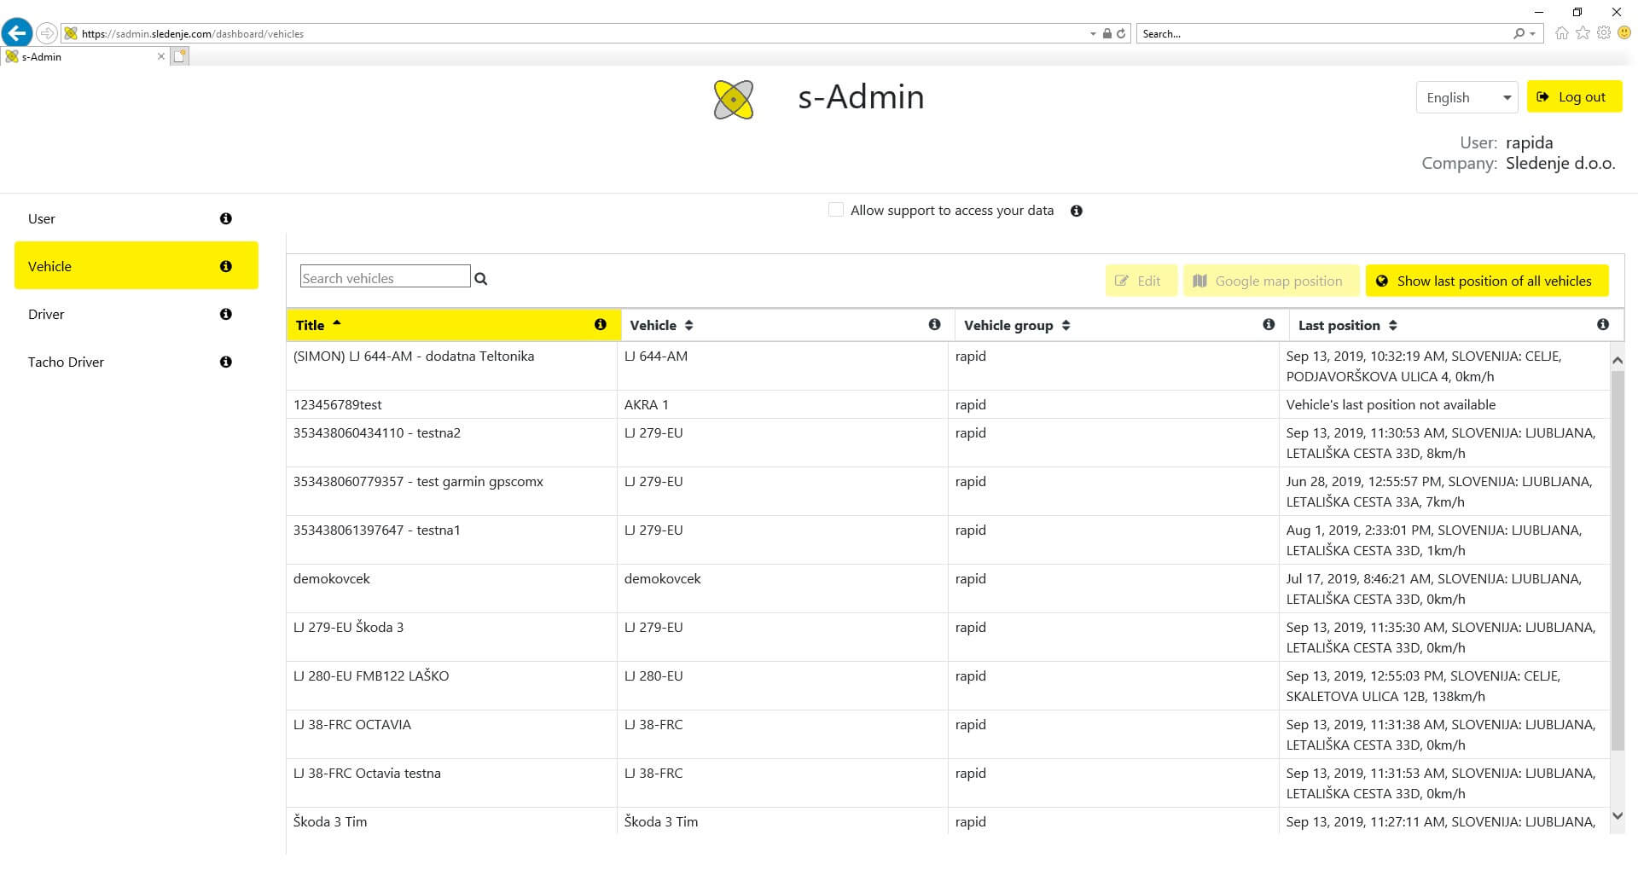Click the browser refresh icon

coord(1121,34)
